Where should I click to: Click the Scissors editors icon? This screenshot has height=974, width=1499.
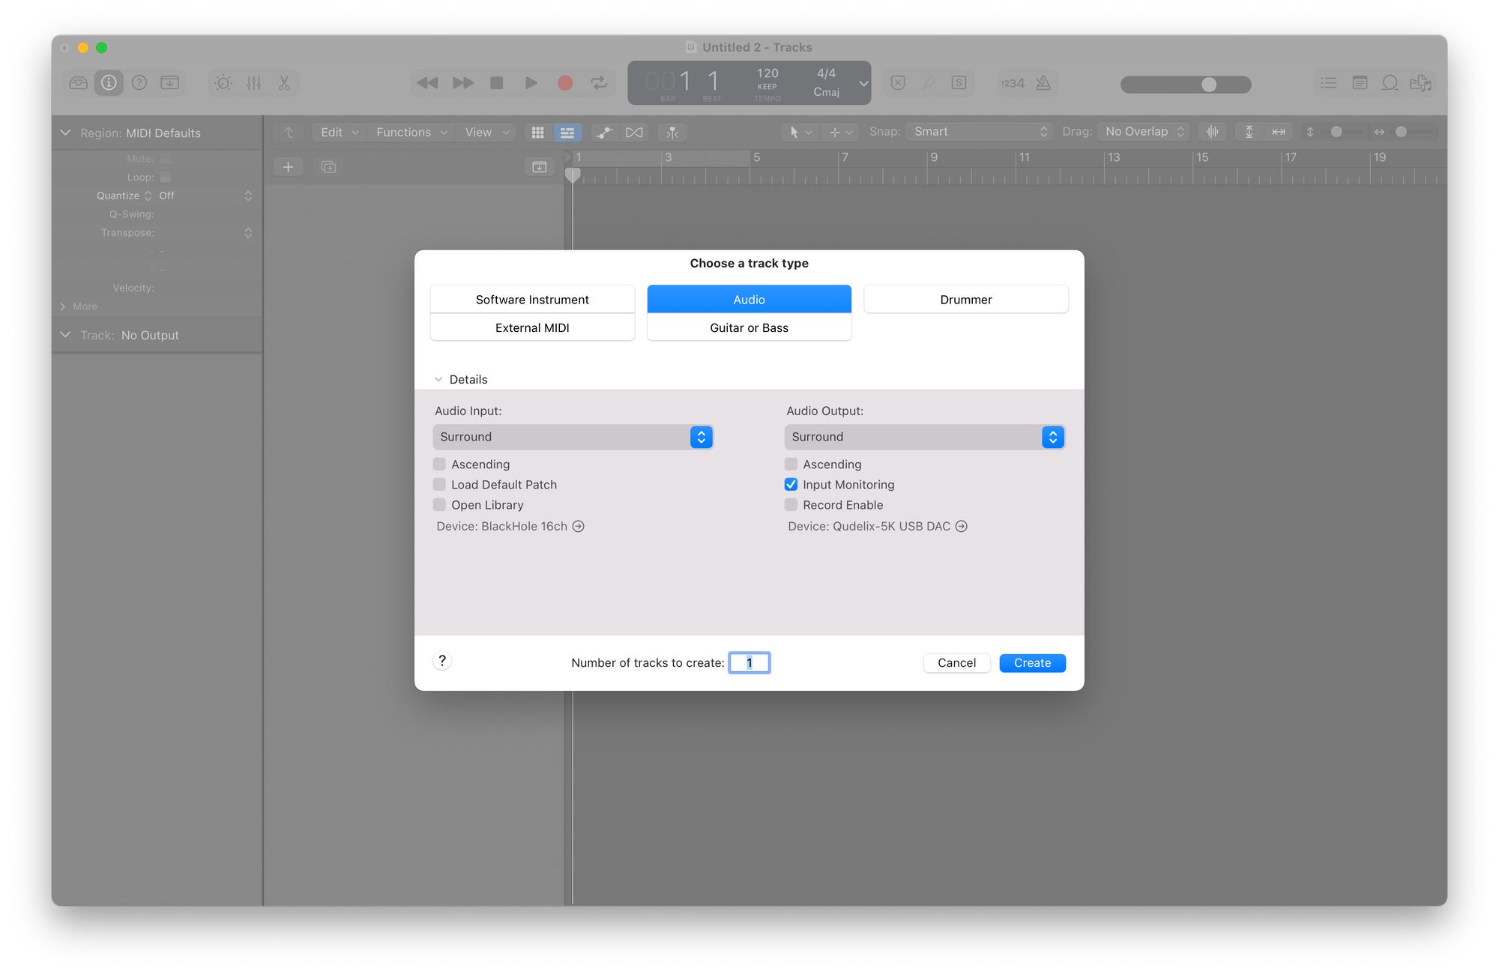284,83
